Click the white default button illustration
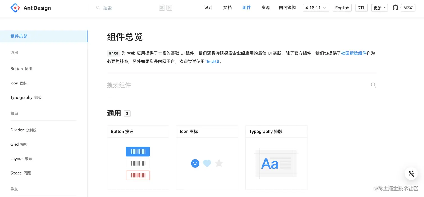 coord(138,163)
